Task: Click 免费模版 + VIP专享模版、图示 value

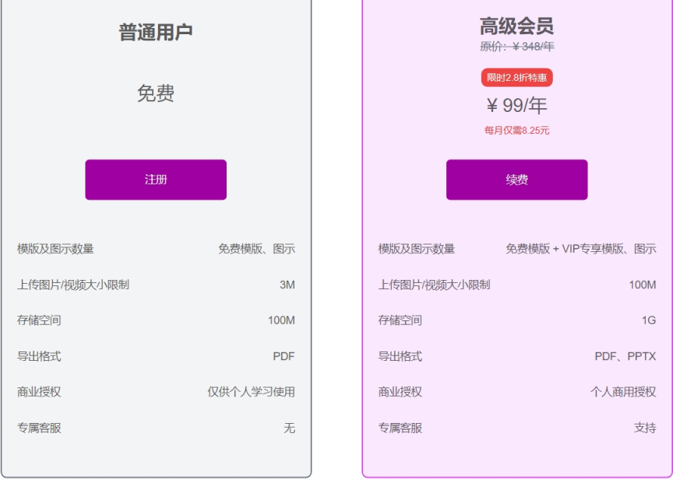Action: 580,249
